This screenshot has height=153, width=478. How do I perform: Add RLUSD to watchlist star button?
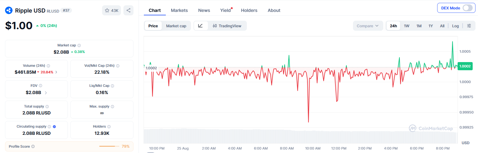[x=111, y=10]
